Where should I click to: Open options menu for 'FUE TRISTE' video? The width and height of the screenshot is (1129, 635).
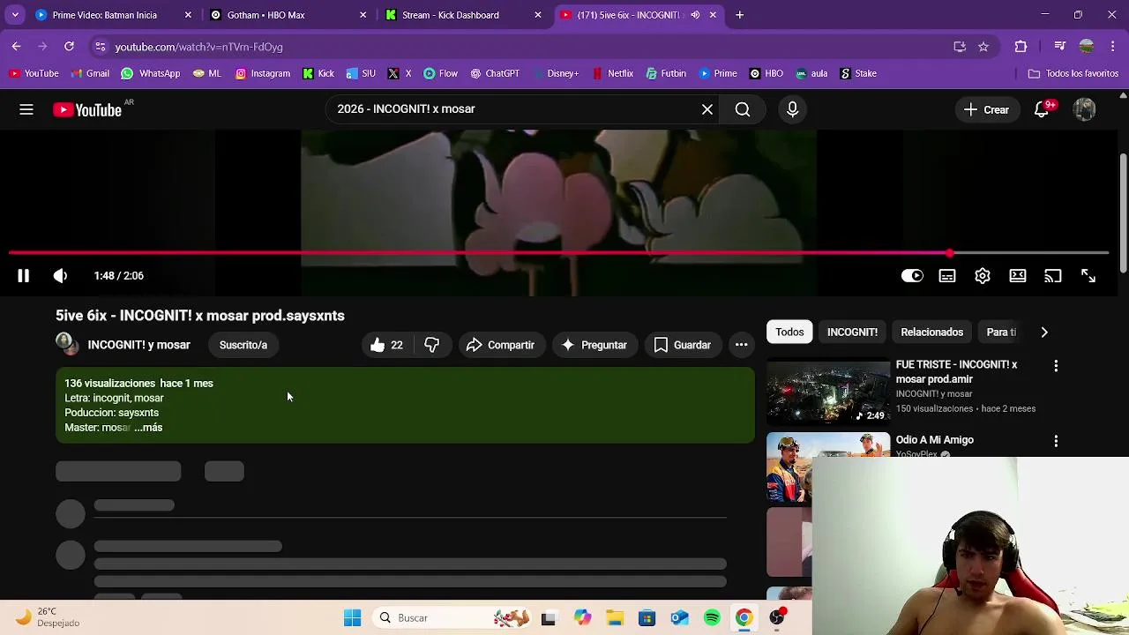(1056, 365)
